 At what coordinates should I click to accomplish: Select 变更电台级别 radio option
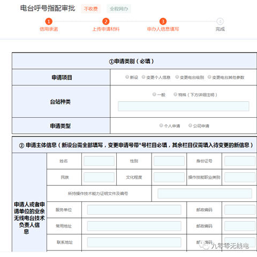coord(177,77)
